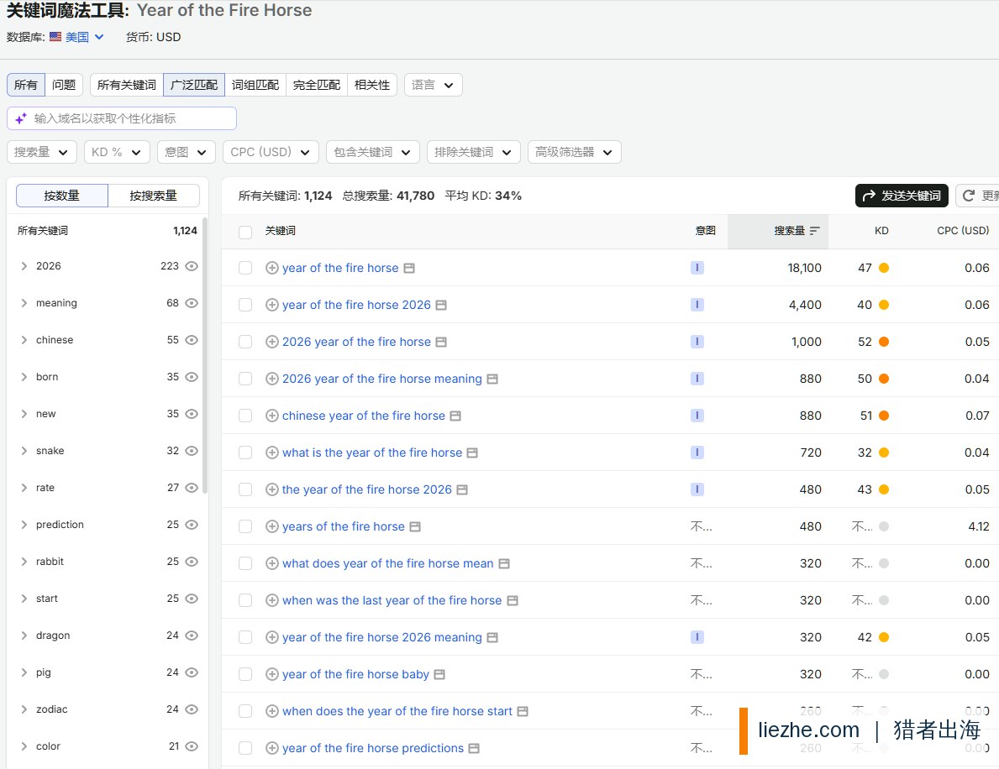
Task: Select checkbox for 'year of the fire horse baby'
Action: (245, 674)
